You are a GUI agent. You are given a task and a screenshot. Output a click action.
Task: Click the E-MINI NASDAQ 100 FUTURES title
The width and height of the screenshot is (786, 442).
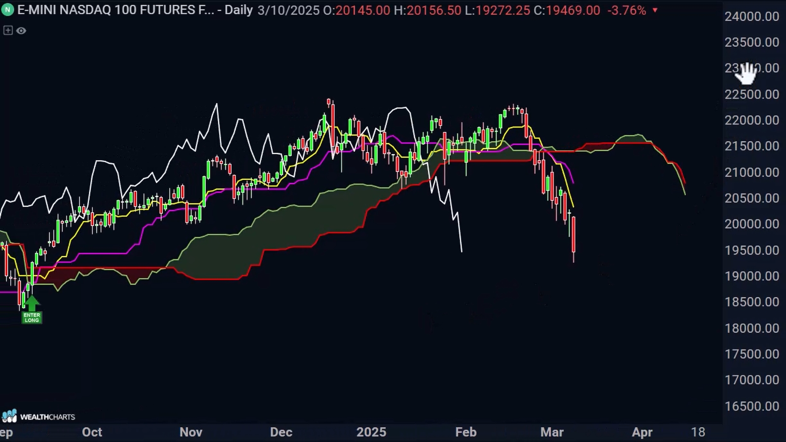point(116,10)
